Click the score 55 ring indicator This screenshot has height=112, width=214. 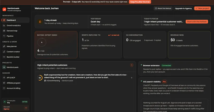pos(40,78)
